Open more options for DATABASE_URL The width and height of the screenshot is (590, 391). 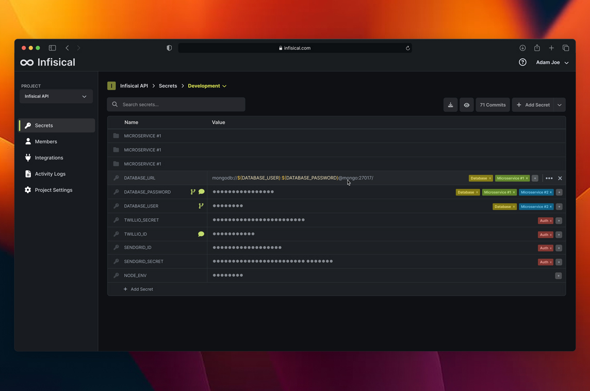[549, 178]
